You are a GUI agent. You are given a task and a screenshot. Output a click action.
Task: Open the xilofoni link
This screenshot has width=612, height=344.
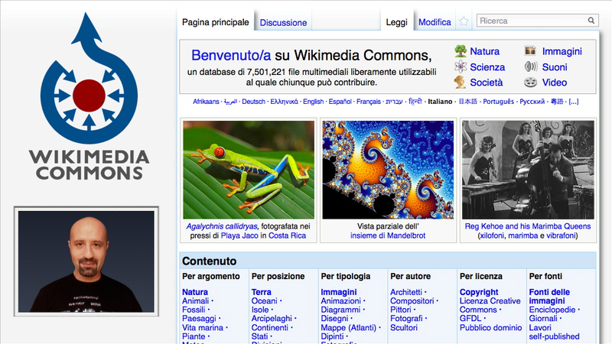(492, 235)
